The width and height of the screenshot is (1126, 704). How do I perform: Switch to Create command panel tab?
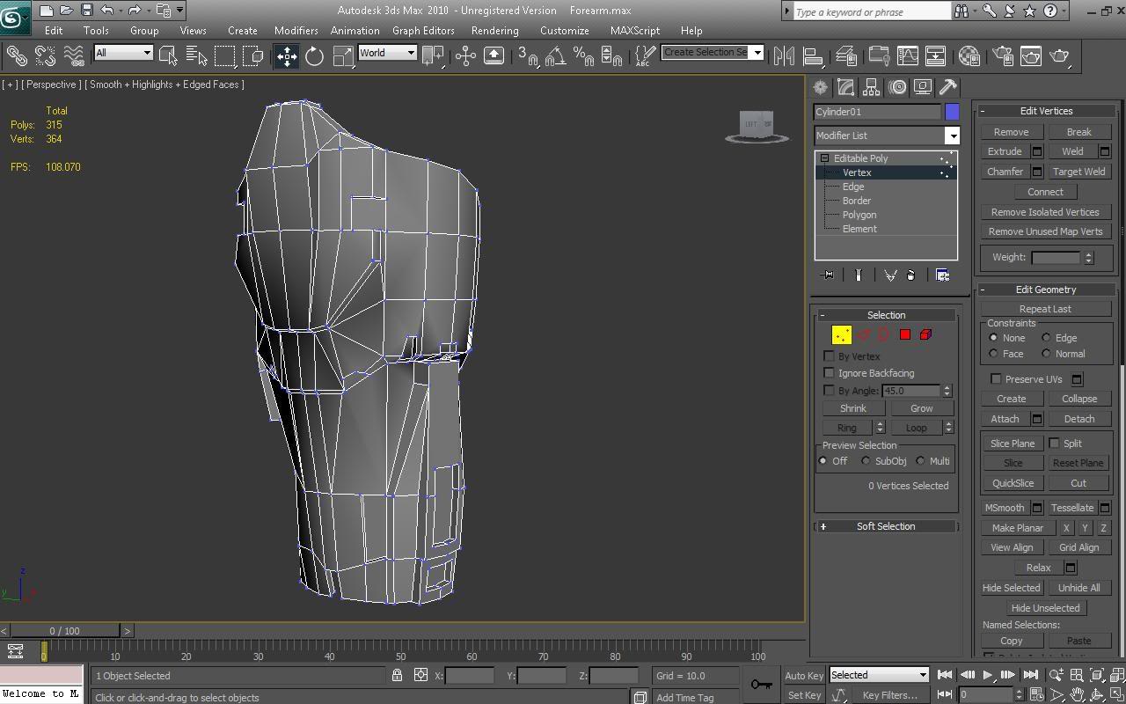(x=821, y=87)
